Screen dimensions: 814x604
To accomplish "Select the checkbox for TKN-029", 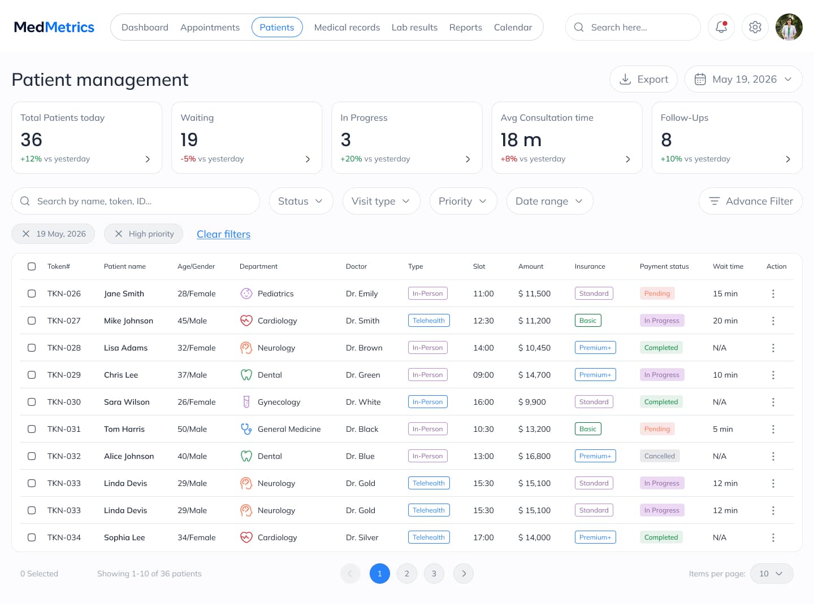I will pyautogui.click(x=32, y=375).
